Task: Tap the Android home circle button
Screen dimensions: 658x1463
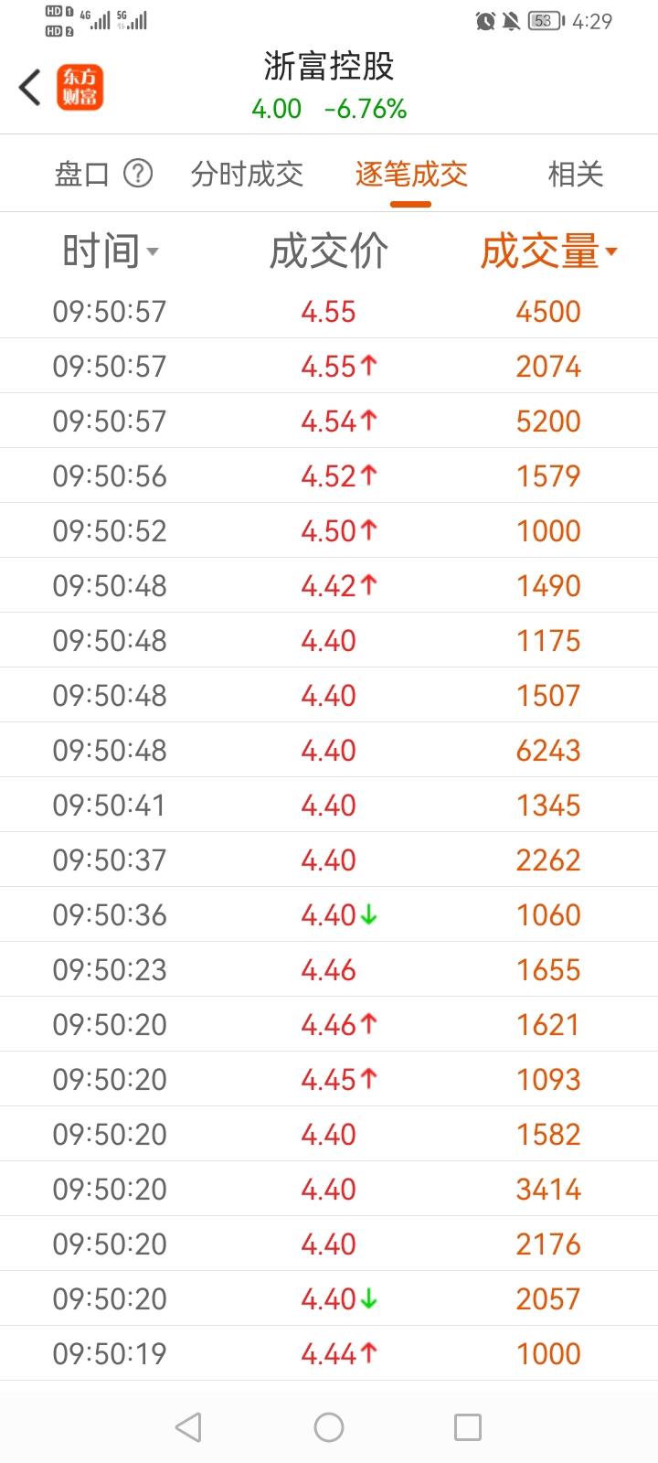Action: (329, 1427)
